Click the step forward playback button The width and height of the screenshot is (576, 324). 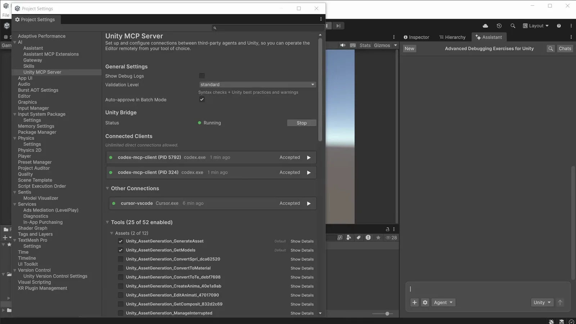pos(338,26)
